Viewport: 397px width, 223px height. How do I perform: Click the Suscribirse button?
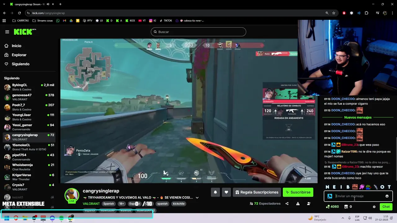tap(298, 192)
